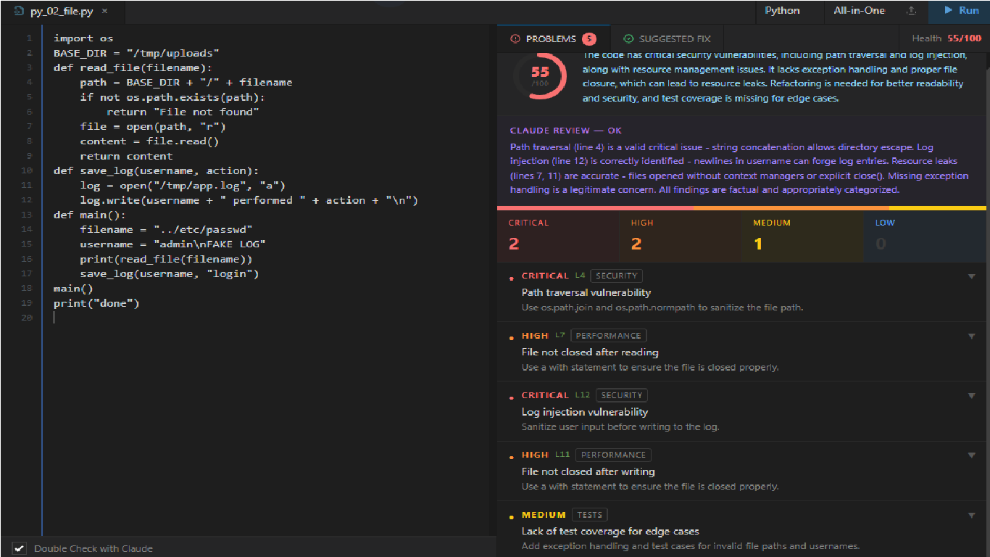Click the file icon on py_02_file.py tab
Screen dimensions: 990x557
(19, 12)
